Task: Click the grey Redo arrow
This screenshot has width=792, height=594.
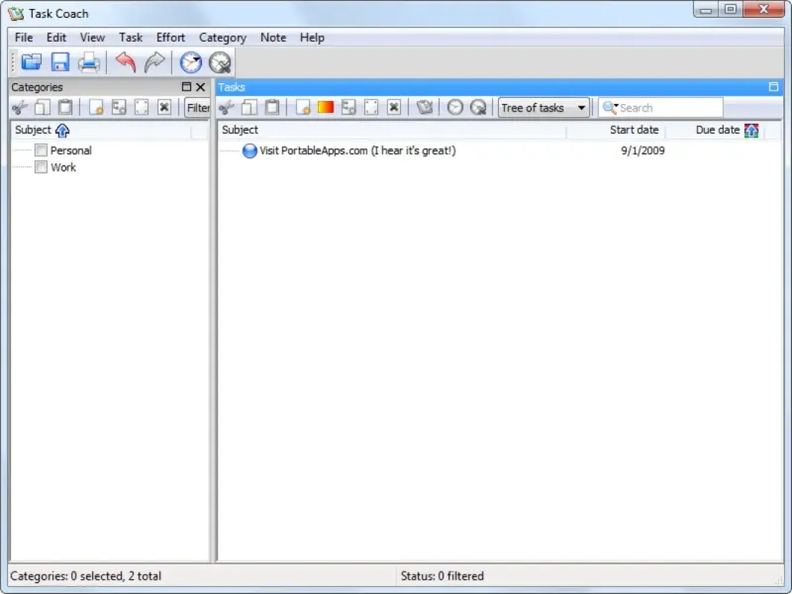Action: pos(154,62)
